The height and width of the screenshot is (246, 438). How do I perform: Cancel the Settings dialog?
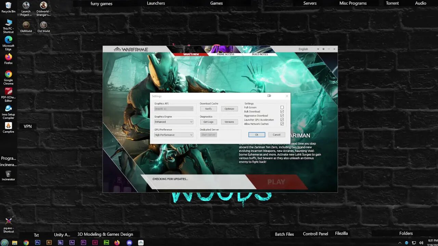[x=276, y=135]
